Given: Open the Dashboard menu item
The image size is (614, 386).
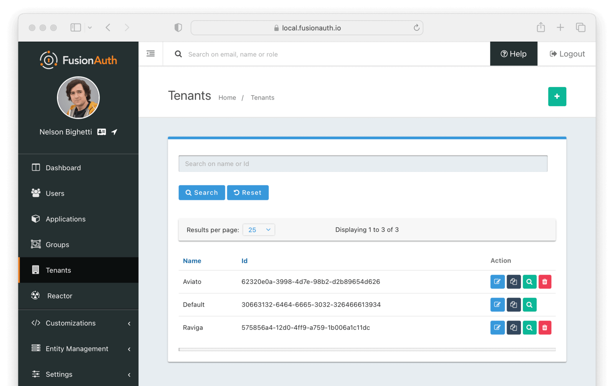Looking at the screenshot, I should tap(78, 168).
